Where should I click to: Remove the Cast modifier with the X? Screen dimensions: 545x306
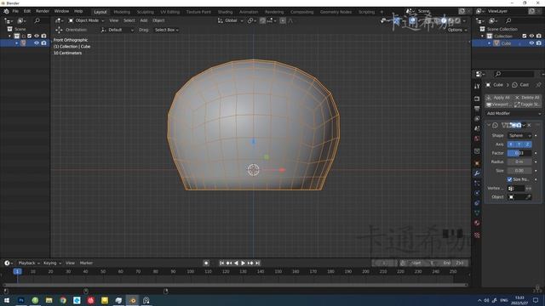click(x=530, y=125)
